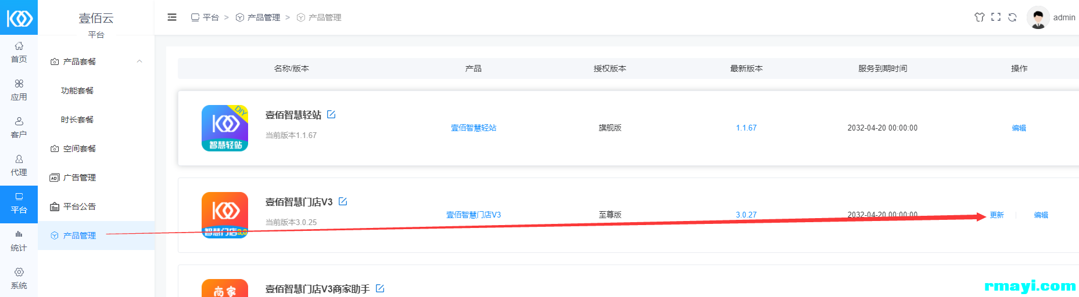Open the 统计 statistics section
This screenshot has width=1079, height=297.
pyautogui.click(x=19, y=241)
